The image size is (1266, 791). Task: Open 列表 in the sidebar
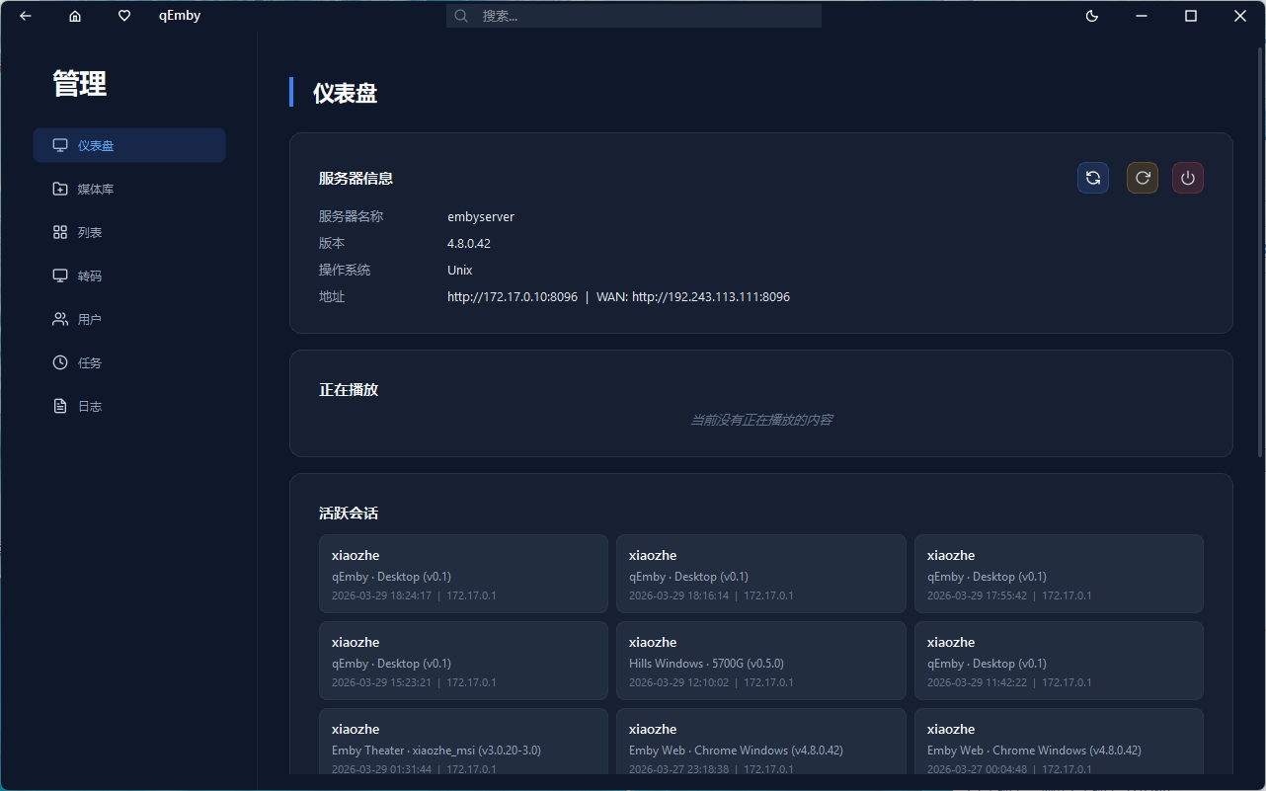(129, 232)
